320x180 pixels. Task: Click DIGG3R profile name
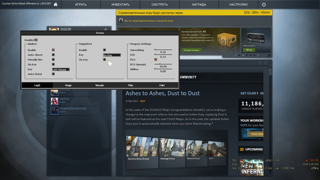(x=66, y=29)
